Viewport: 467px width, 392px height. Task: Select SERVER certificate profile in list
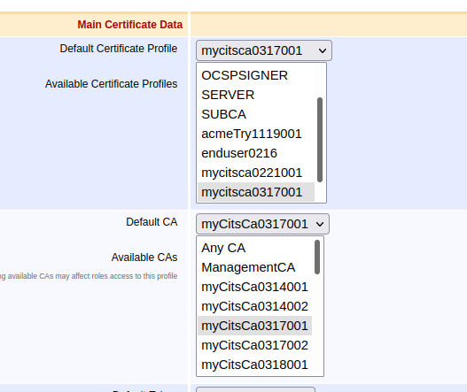pos(256,96)
